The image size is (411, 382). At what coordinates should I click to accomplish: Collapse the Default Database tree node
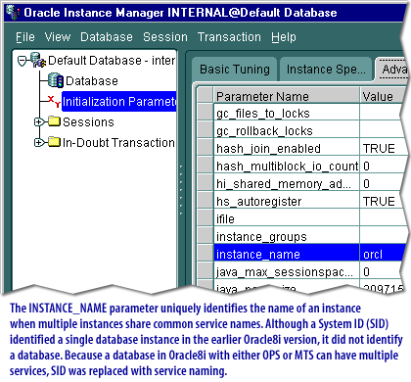coord(23,61)
